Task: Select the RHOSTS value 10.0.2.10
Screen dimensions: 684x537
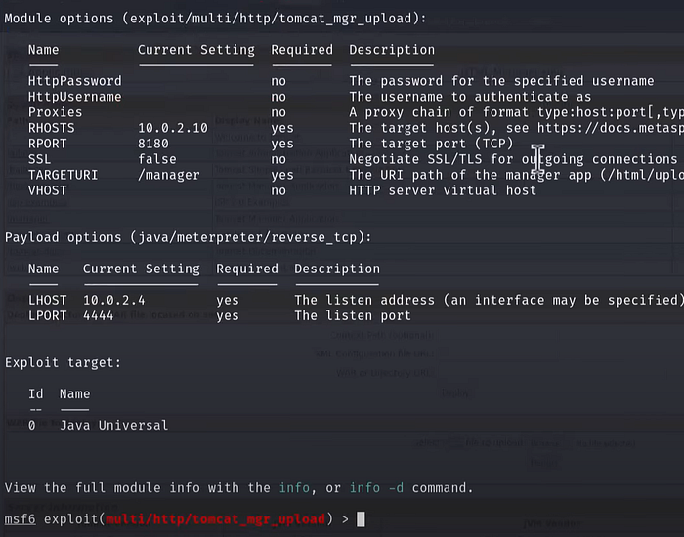Action: (x=173, y=128)
